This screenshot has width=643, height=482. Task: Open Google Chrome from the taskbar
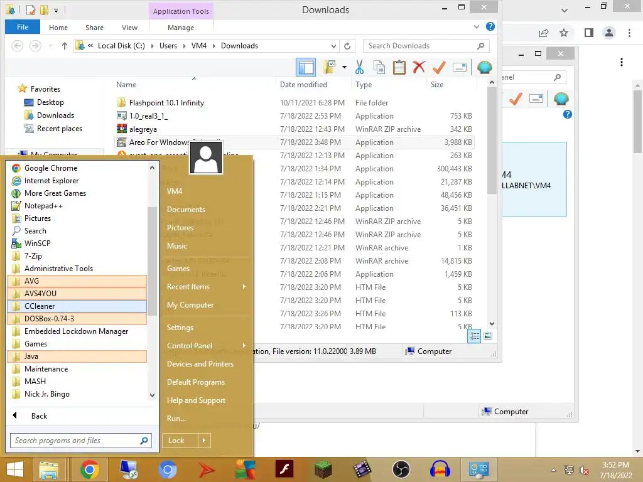tap(89, 469)
